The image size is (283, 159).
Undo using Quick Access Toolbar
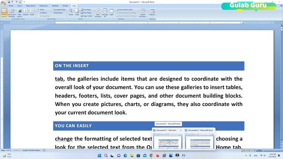pos(12,2)
